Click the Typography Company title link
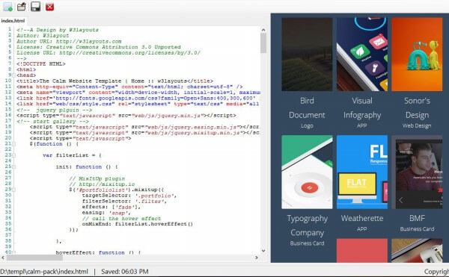 coord(307,225)
